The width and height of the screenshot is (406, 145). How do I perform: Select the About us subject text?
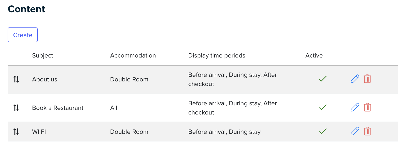pyautogui.click(x=45, y=79)
